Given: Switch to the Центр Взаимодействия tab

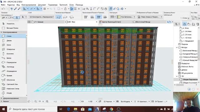Looking at the screenshot, I should click(x=116, y=22).
